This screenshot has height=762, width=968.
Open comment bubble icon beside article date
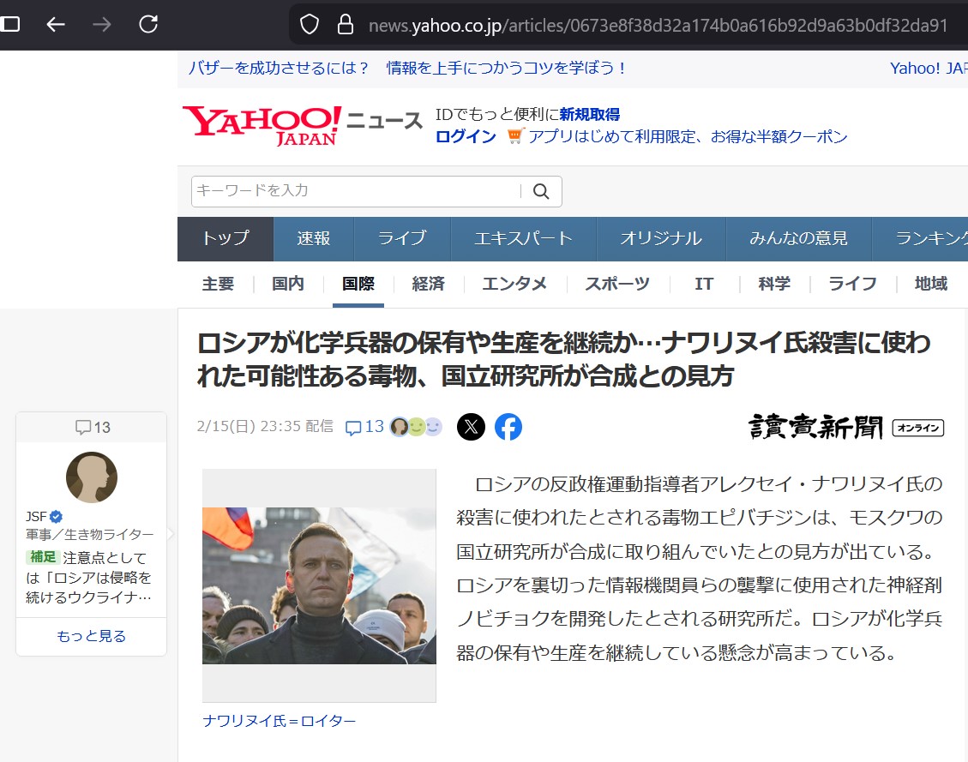coord(353,427)
